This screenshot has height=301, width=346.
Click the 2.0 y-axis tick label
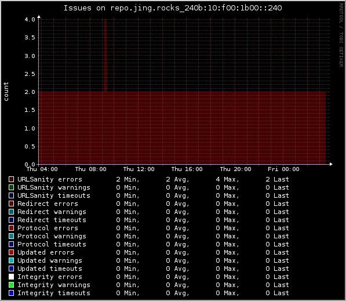(x=30, y=92)
